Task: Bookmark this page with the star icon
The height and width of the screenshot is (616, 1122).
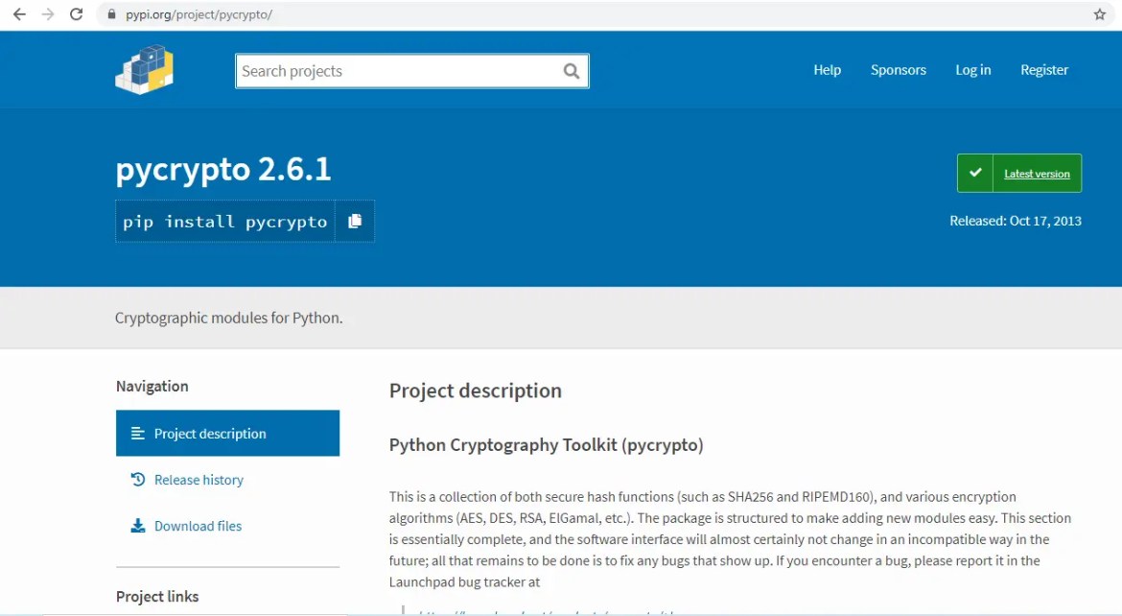Action: coord(1100,14)
